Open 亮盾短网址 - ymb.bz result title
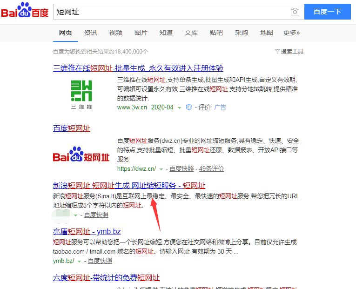356x289 pixels. 87,232
